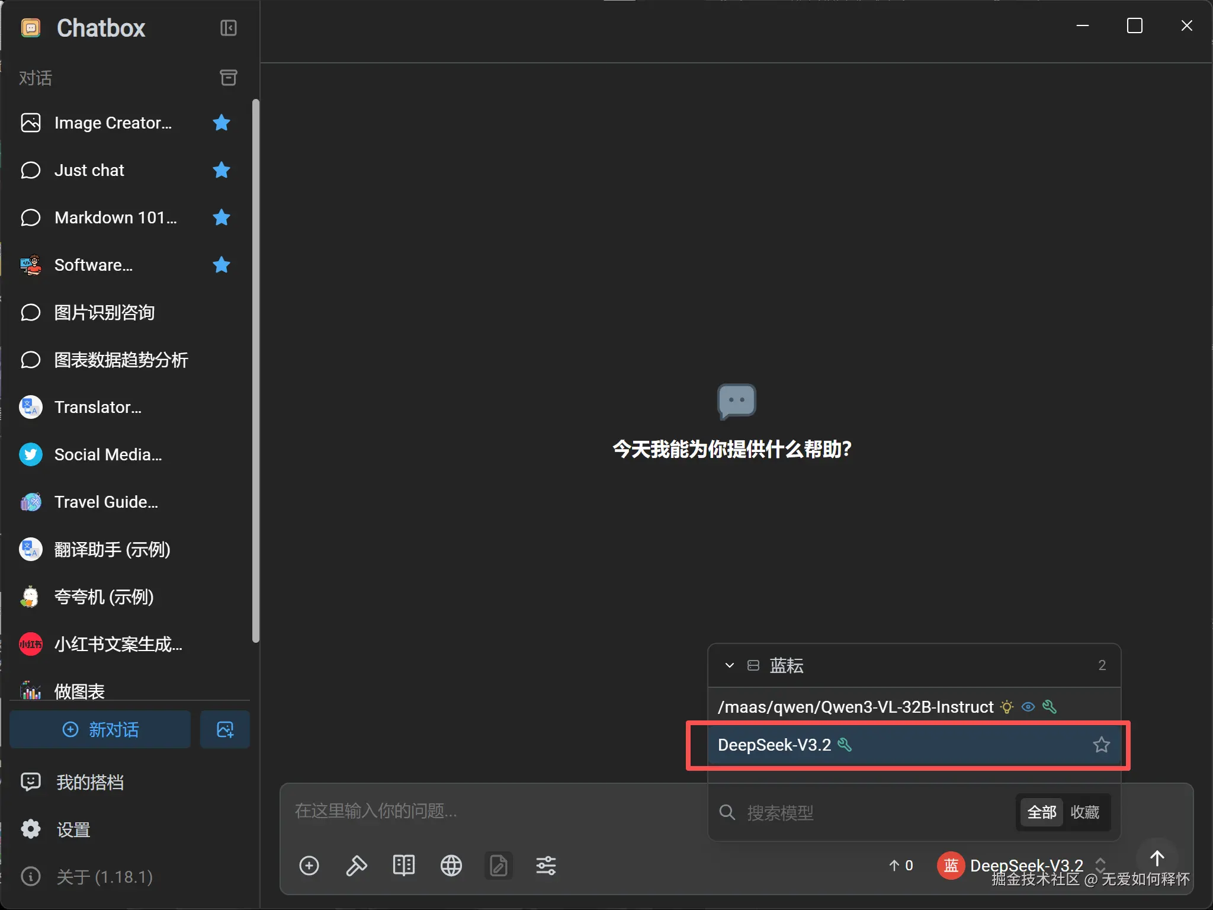Open the sliders conversation settings icon
Screen dimensions: 1213x910
pos(546,866)
